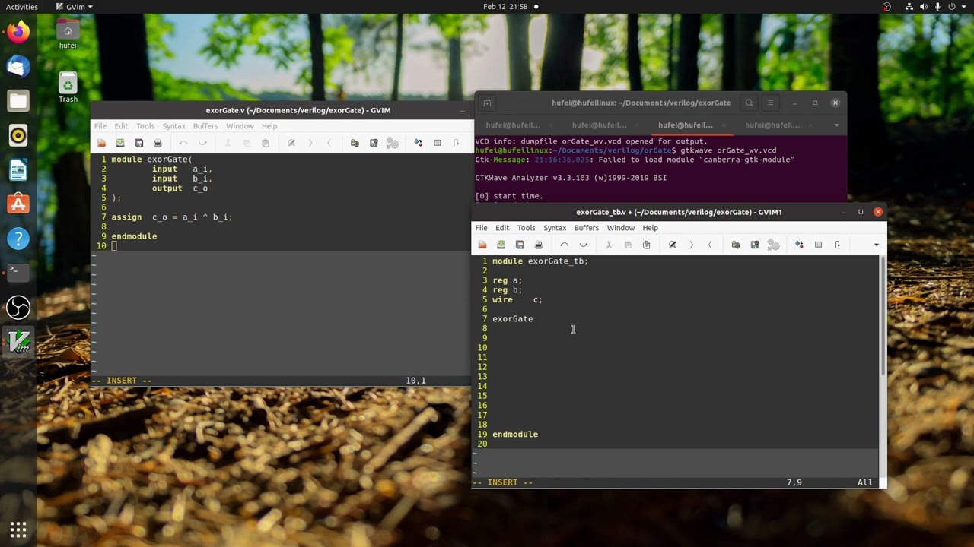Open Help menu in GVIM1 window
This screenshot has width=974, height=547.
tap(650, 228)
